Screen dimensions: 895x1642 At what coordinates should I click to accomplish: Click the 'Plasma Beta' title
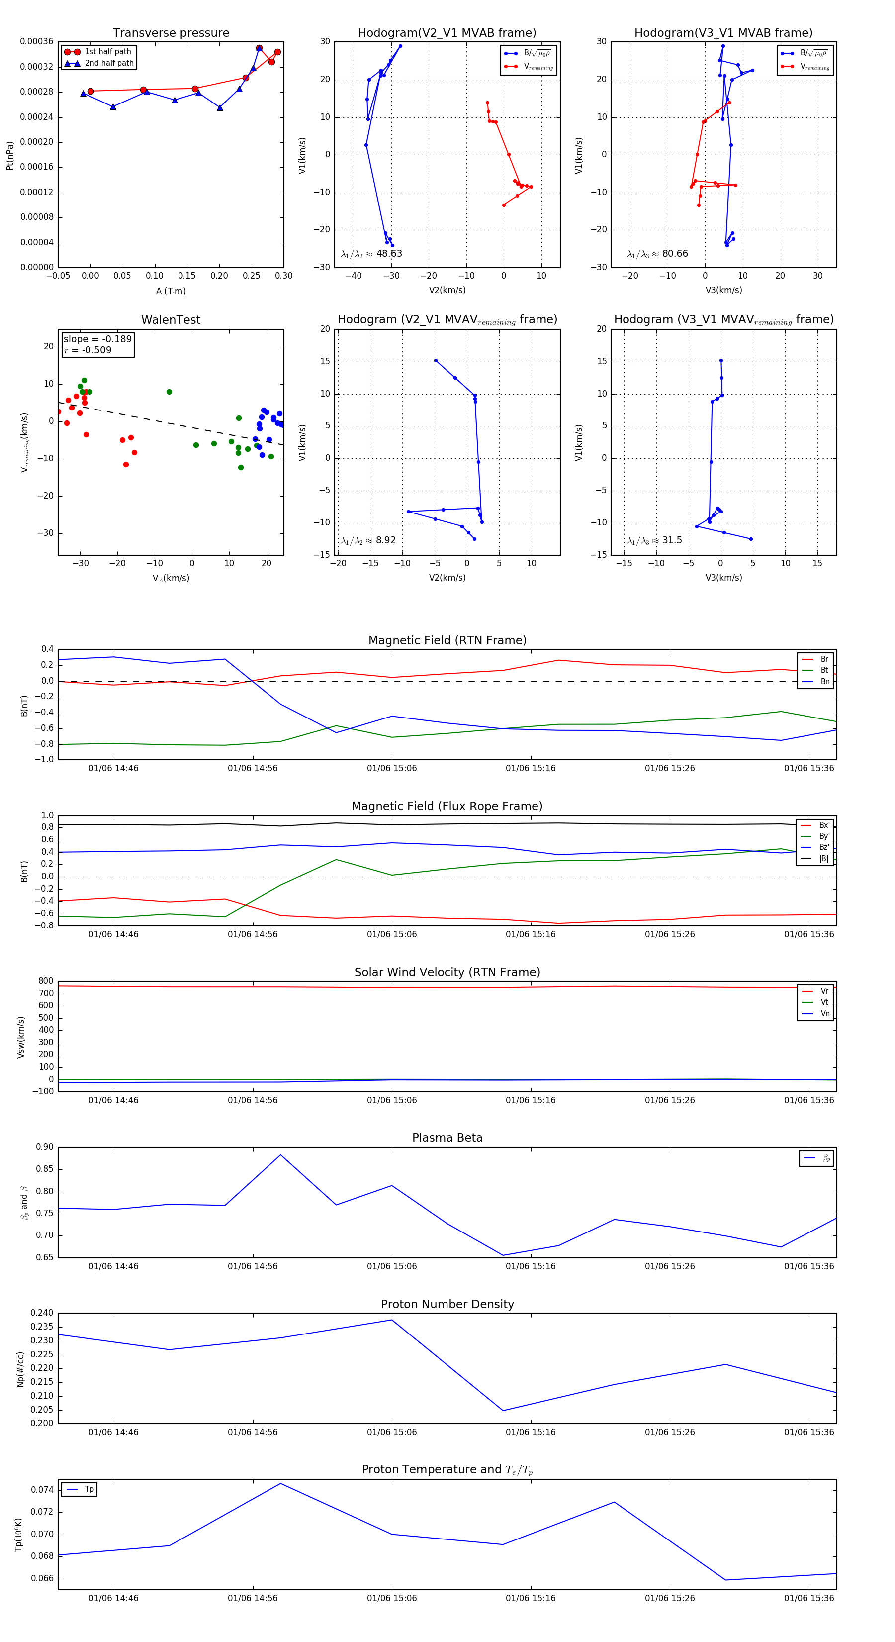[x=447, y=1138]
